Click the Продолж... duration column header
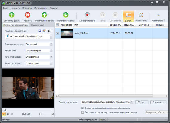 129,25
